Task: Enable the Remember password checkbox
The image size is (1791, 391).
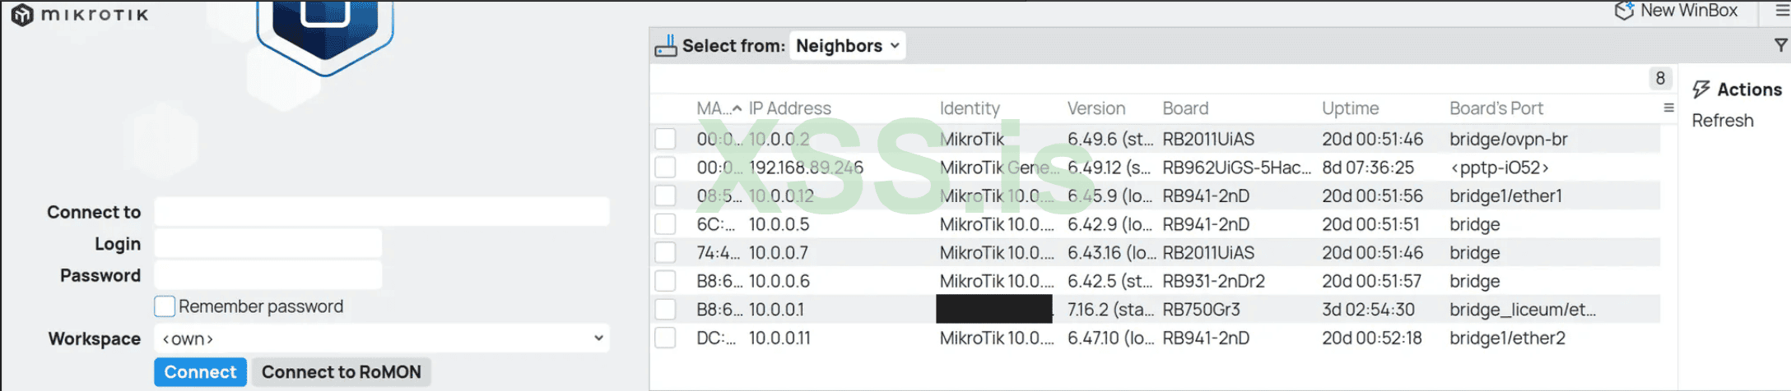Action: pyautogui.click(x=165, y=306)
